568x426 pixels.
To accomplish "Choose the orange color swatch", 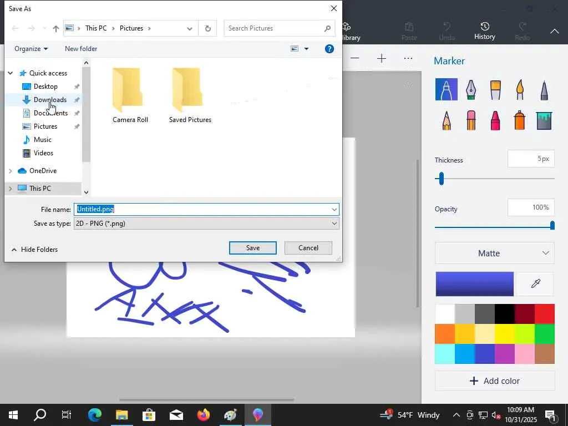I will click(x=445, y=333).
